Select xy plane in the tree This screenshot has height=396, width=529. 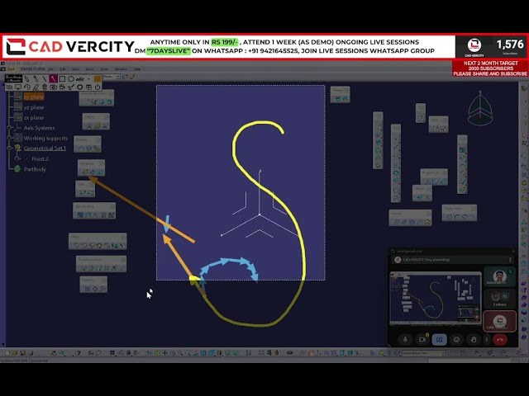point(34,97)
